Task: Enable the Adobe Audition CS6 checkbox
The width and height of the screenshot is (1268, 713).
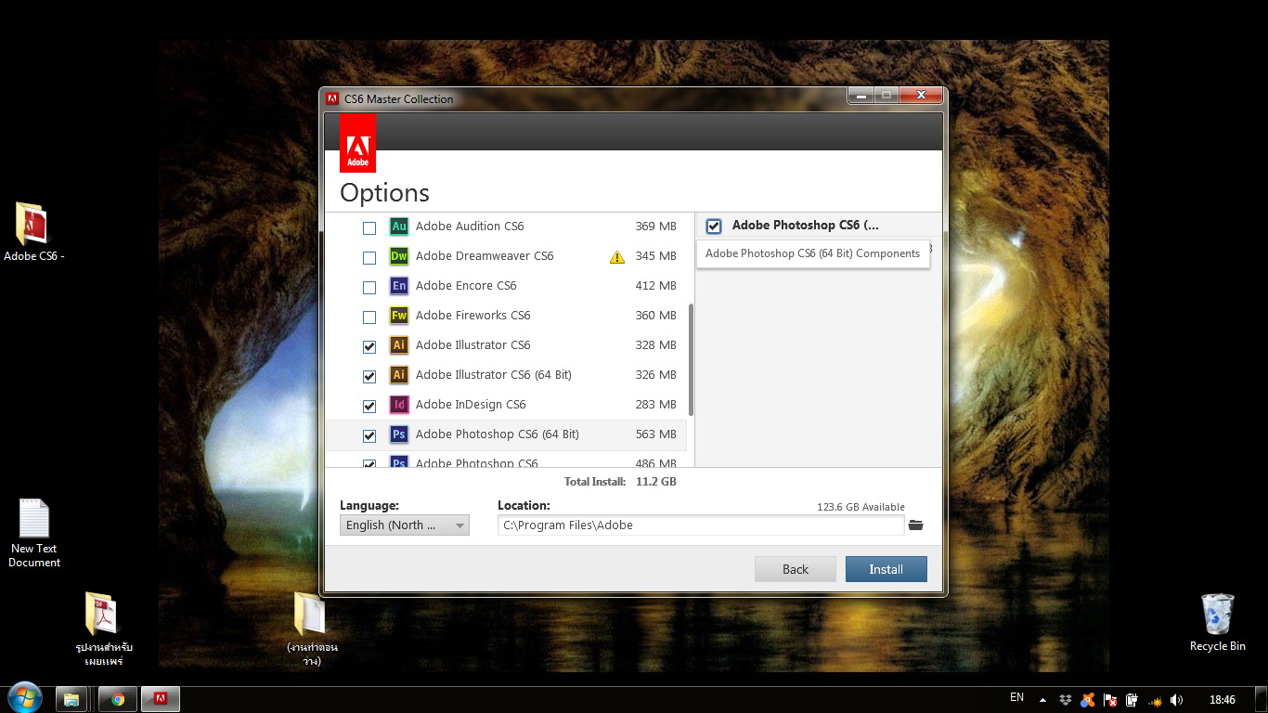Action: click(369, 227)
